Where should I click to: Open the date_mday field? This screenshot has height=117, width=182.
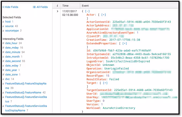click(x=12, y=48)
